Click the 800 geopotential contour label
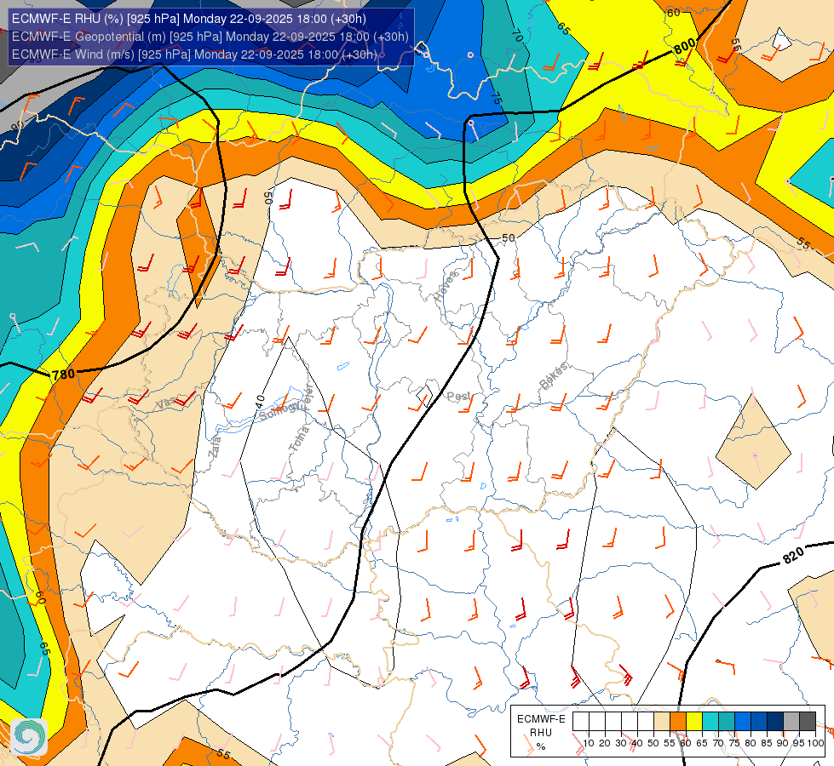 [x=685, y=46]
